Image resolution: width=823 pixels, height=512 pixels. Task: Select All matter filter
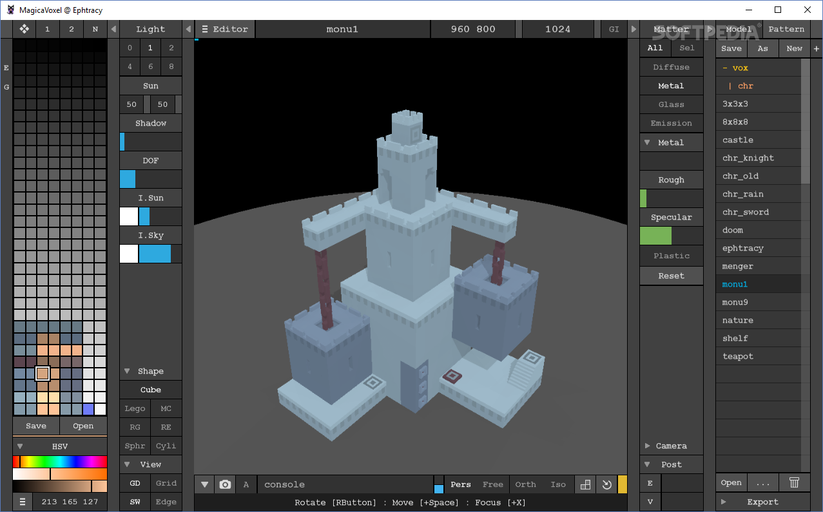pos(655,48)
